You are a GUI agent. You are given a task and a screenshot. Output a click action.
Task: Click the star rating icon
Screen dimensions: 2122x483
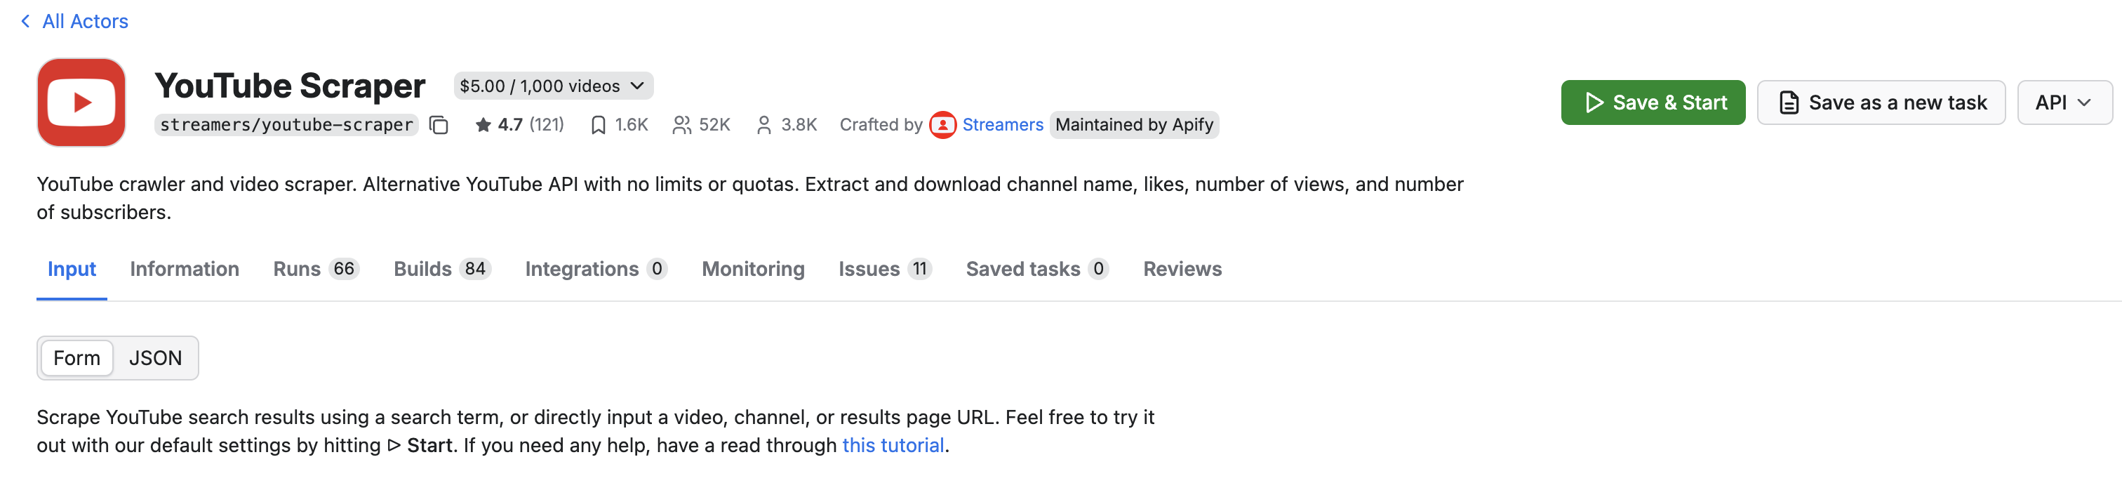(483, 124)
